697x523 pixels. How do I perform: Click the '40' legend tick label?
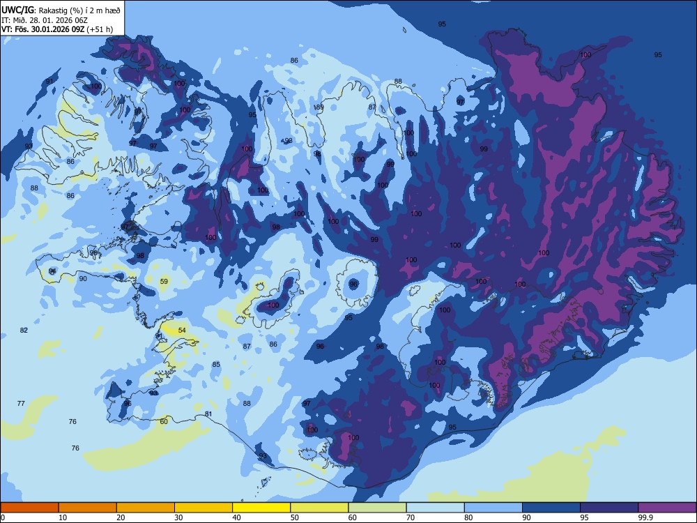(236, 517)
